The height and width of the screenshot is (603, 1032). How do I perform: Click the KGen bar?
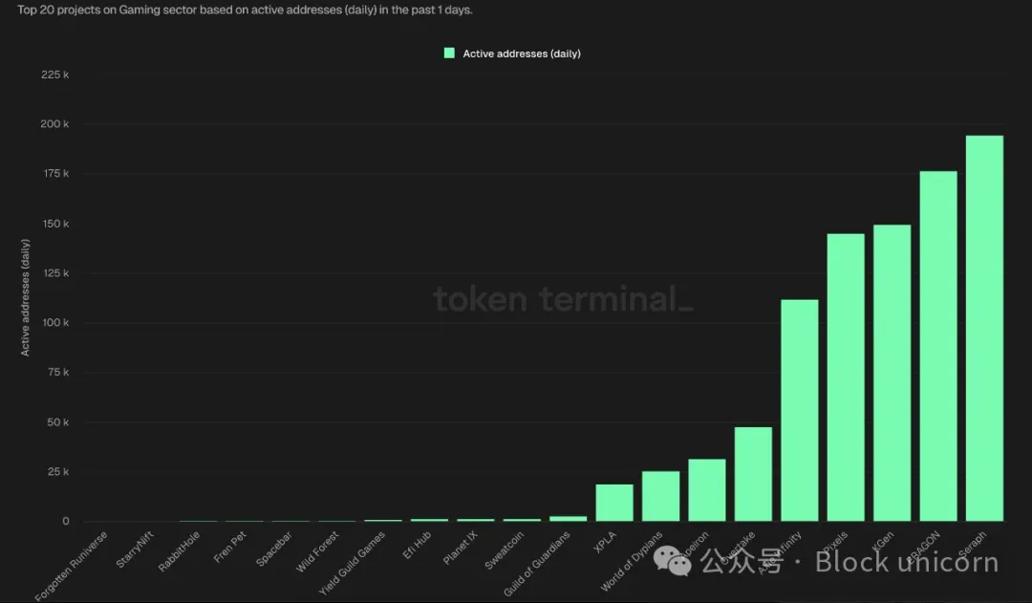(x=892, y=373)
